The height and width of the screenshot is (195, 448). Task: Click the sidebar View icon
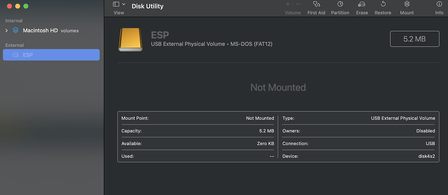click(116, 4)
